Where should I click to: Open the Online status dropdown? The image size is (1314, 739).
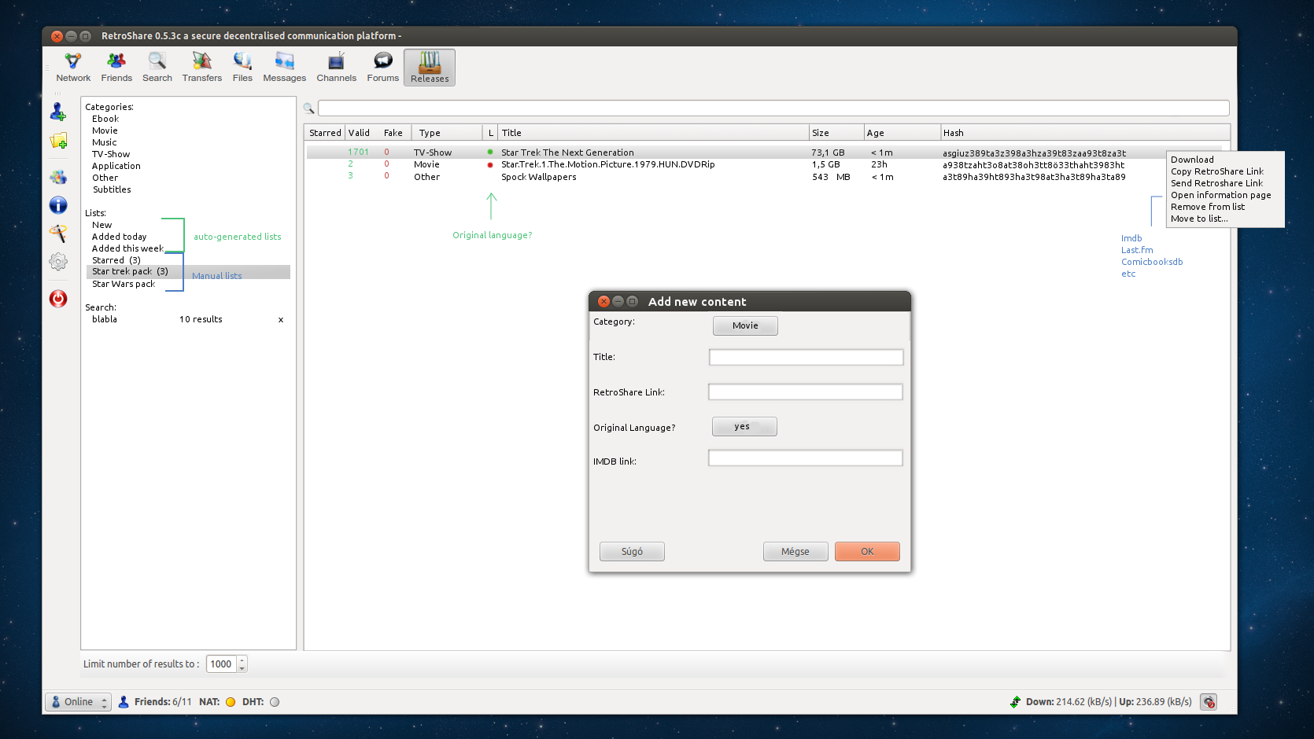78,701
